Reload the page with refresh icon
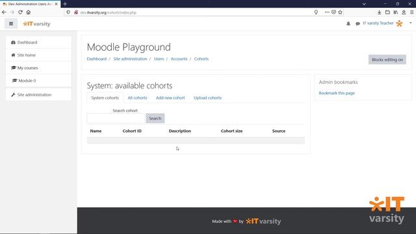 pyautogui.click(x=20, y=12)
